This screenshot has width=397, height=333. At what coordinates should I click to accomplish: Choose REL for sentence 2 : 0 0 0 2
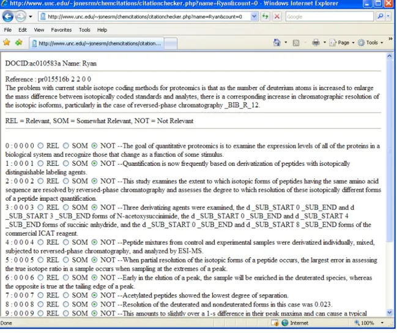coord(40,181)
